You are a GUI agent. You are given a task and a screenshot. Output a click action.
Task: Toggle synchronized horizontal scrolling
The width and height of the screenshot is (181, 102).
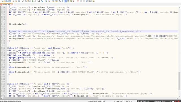tap(56, 1)
